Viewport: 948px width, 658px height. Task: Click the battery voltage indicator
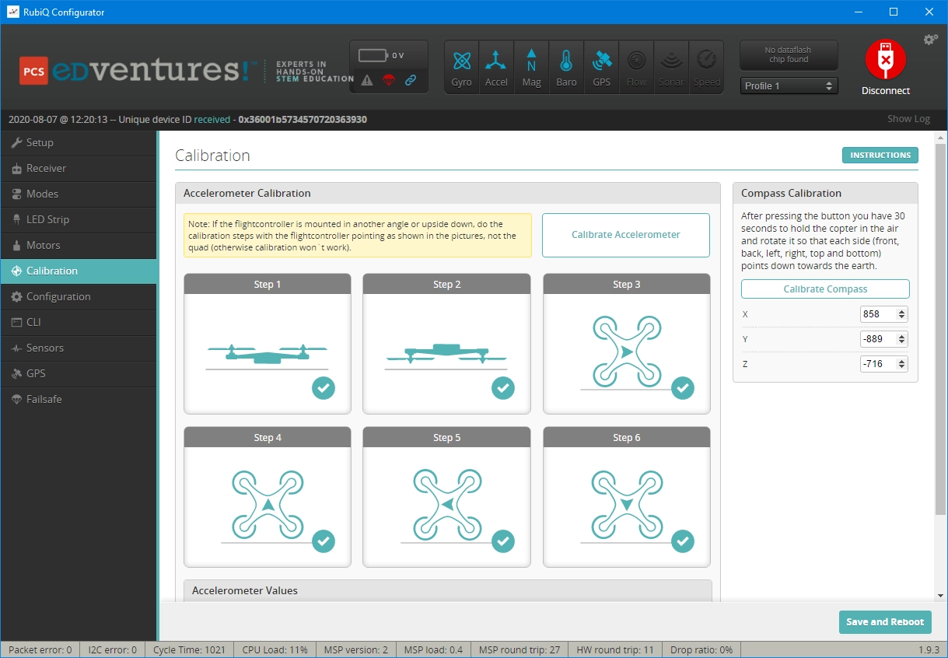(x=381, y=55)
